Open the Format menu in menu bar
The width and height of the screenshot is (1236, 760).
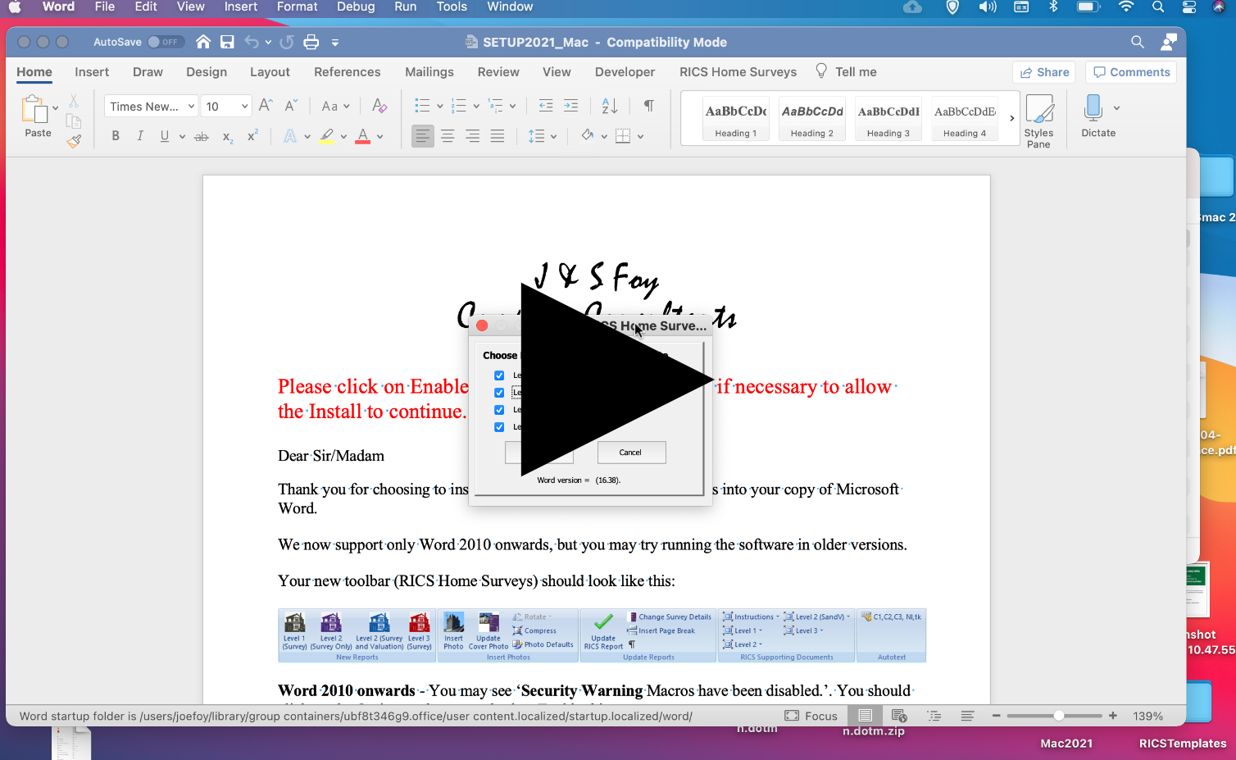[297, 7]
